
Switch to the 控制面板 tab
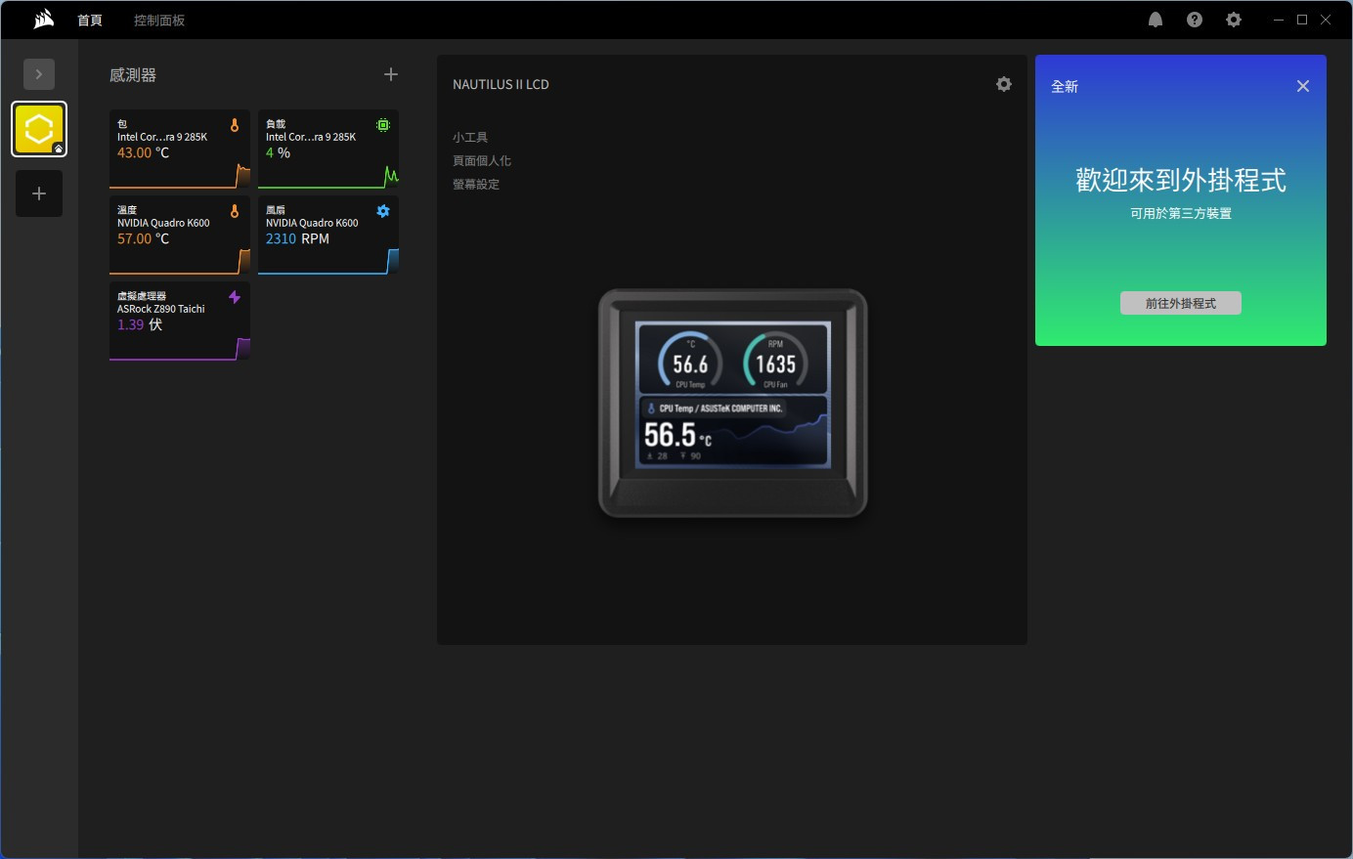click(x=159, y=21)
